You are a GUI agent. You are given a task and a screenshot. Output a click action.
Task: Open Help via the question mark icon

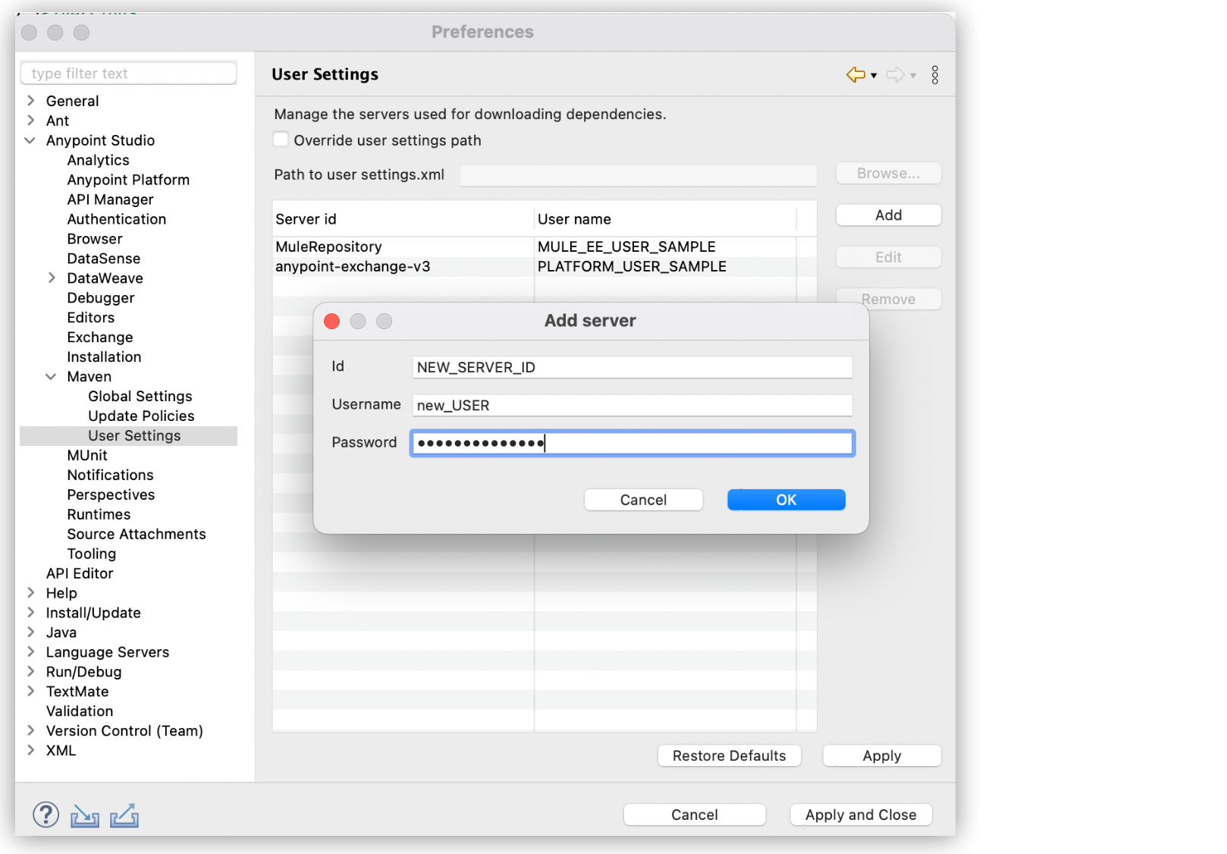[x=46, y=814]
